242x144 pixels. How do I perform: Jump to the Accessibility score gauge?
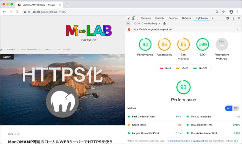(x=164, y=45)
